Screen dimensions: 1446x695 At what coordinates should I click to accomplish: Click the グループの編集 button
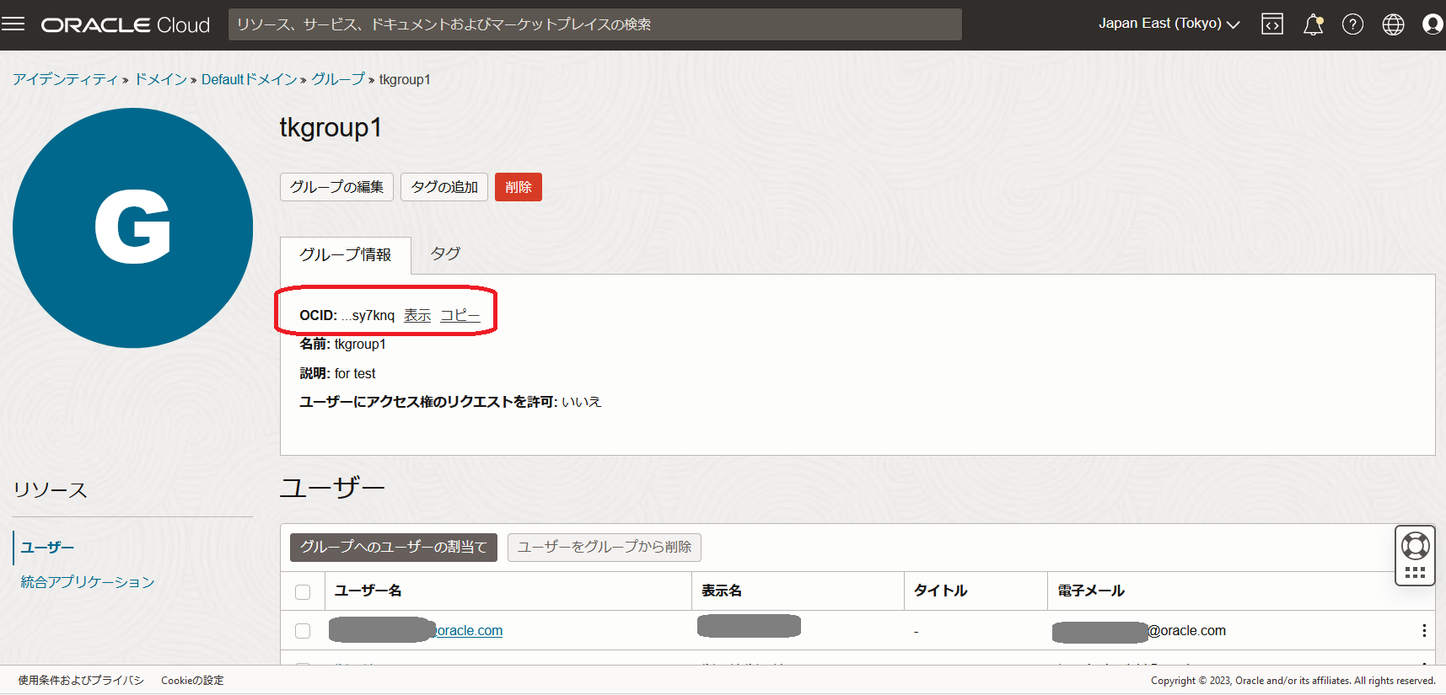coord(336,187)
